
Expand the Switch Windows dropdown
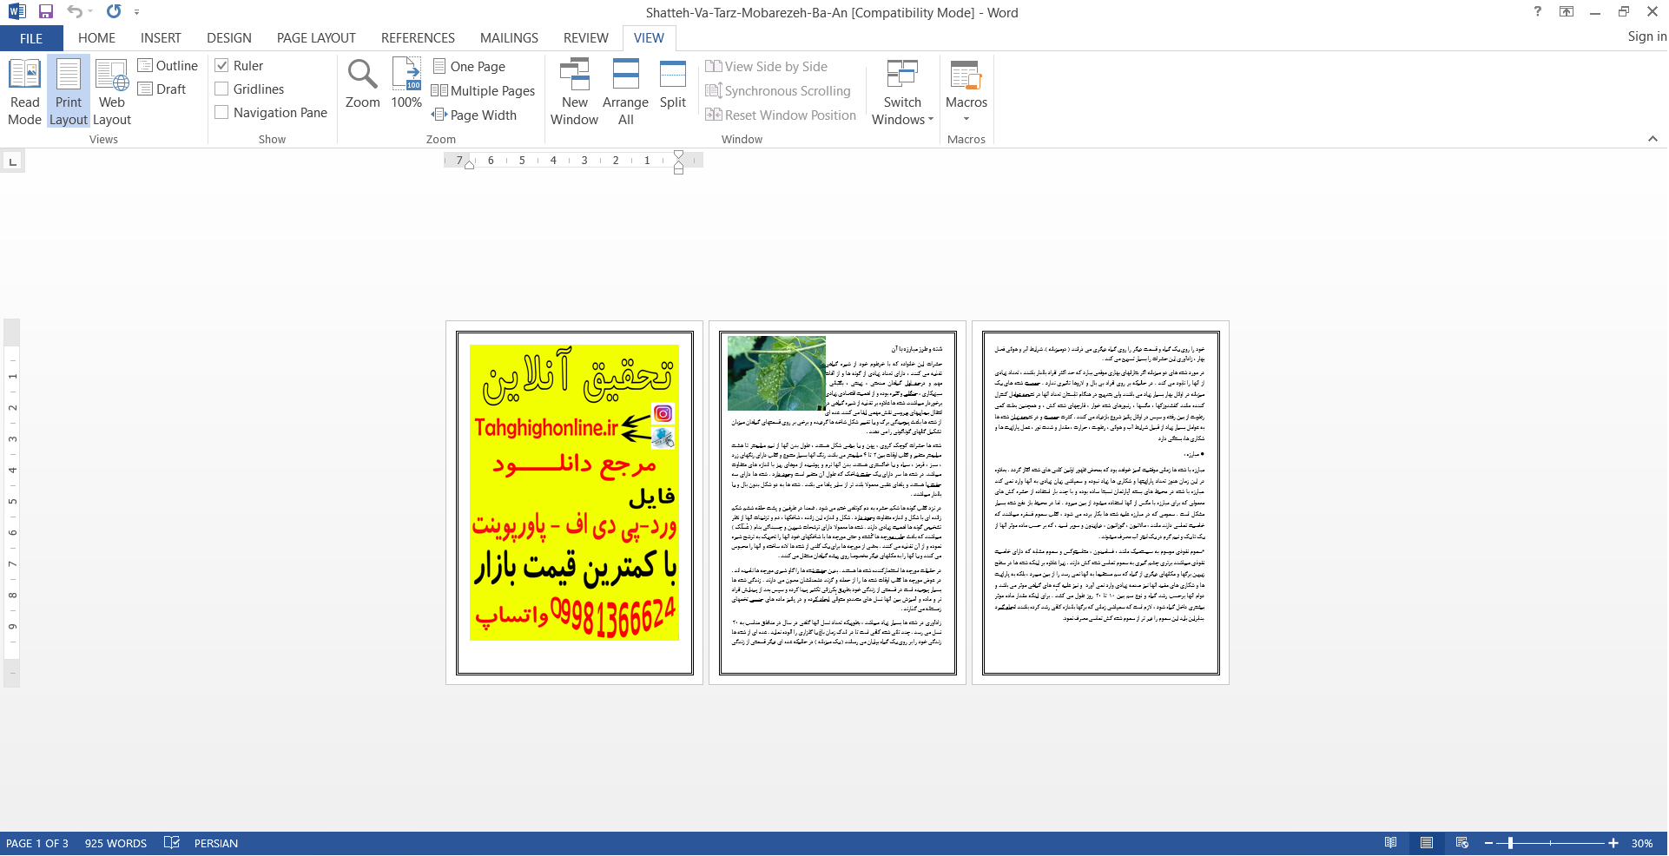pos(902,92)
